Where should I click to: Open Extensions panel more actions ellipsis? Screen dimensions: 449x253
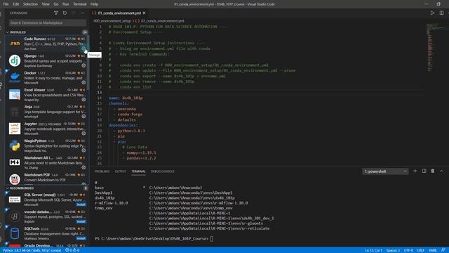tap(83, 13)
